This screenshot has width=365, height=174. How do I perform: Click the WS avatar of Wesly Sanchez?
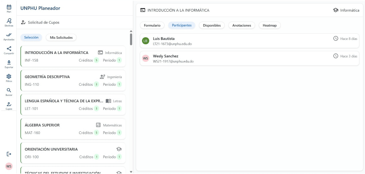(146, 58)
